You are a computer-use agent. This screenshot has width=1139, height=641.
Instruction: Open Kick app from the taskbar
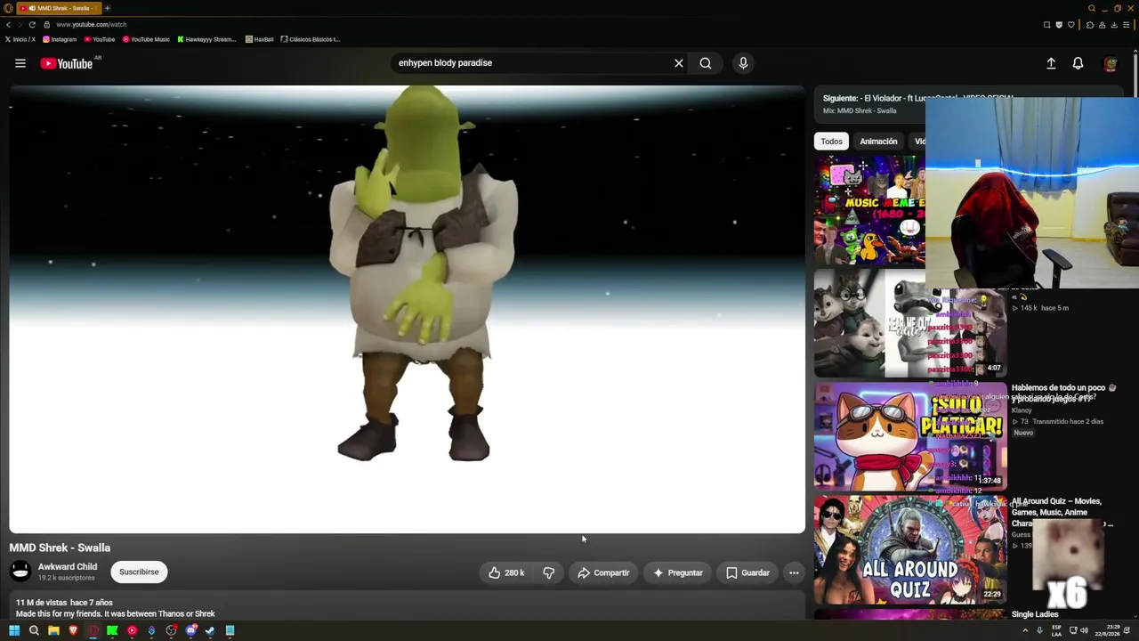(x=112, y=631)
